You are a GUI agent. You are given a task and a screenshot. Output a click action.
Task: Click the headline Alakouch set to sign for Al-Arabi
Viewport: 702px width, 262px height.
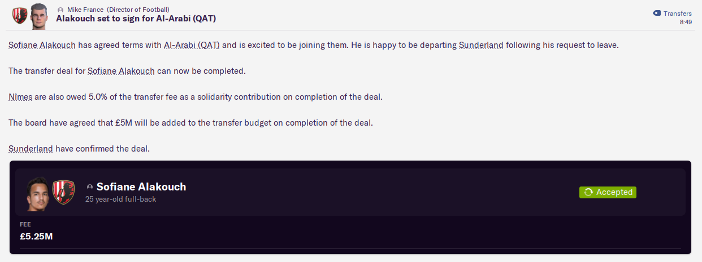tap(136, 19)
